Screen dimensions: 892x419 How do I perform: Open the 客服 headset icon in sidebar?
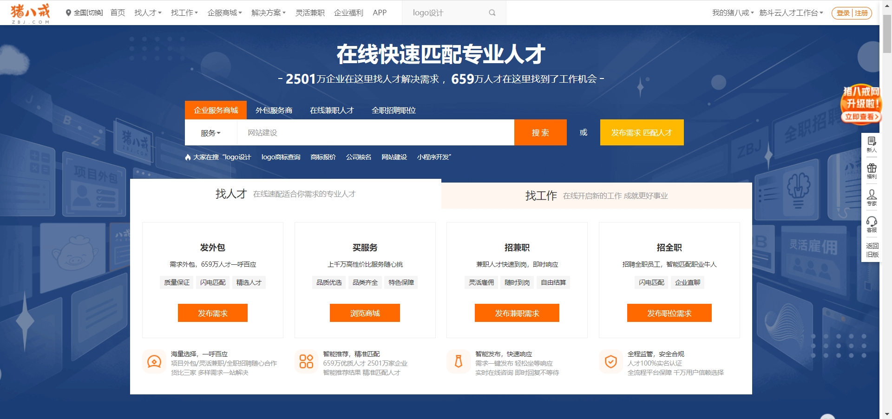pyautogui.click(x=872, y=224)
